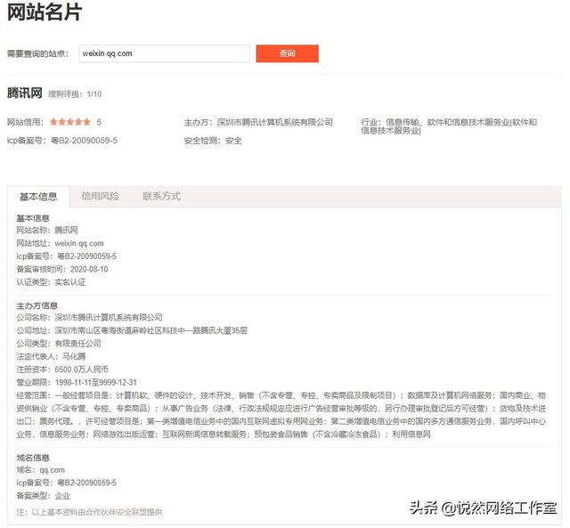Click the 营业期限 1998-11-11至9999-12-31 line
The height and width of the screenshot is (528, 570).
tap(77, 382)
